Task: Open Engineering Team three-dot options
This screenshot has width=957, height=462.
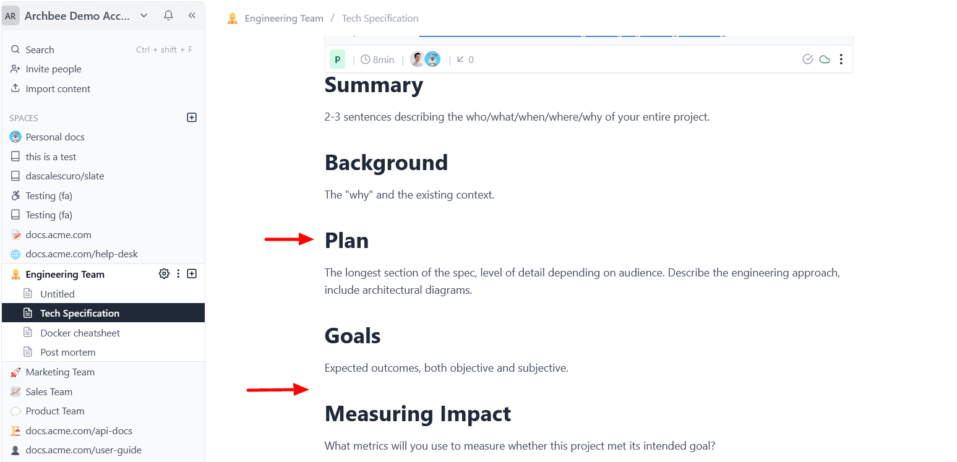Action: coord(178,274)
